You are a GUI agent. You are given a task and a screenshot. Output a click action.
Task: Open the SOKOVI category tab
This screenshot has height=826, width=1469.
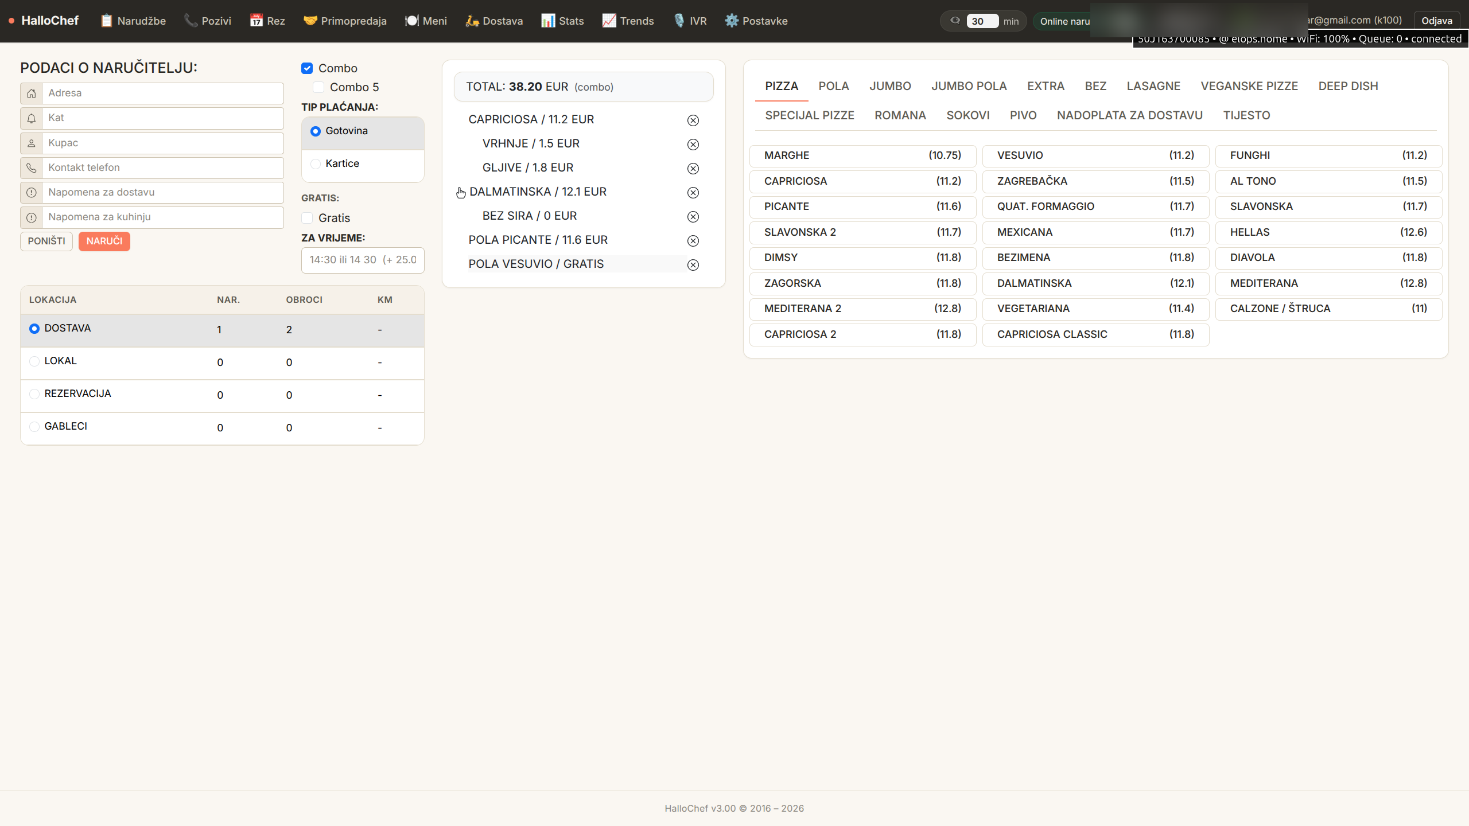(x=967, y=115)
